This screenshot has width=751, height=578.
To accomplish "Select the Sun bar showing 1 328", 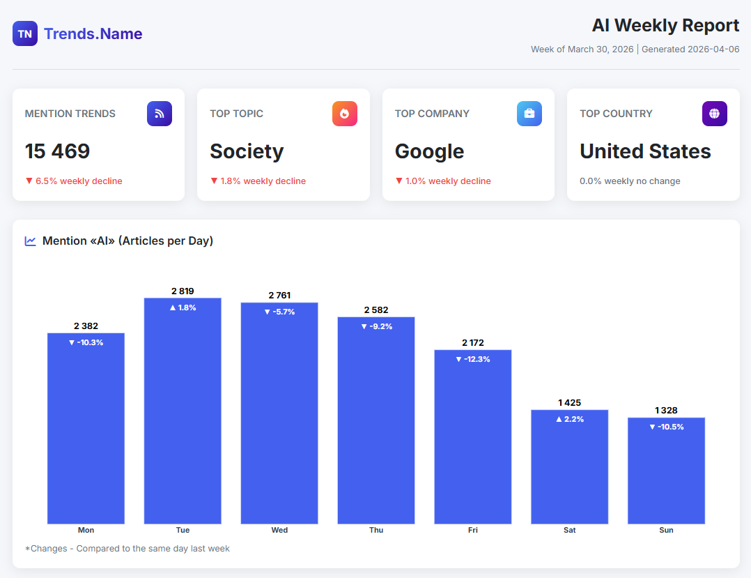I will click(x=666, y=471).
